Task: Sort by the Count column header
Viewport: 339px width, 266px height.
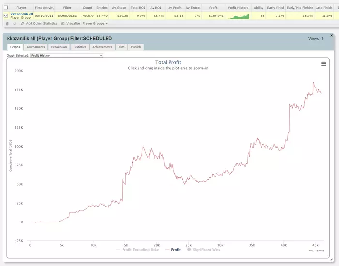Action: [x=87, y=8]
